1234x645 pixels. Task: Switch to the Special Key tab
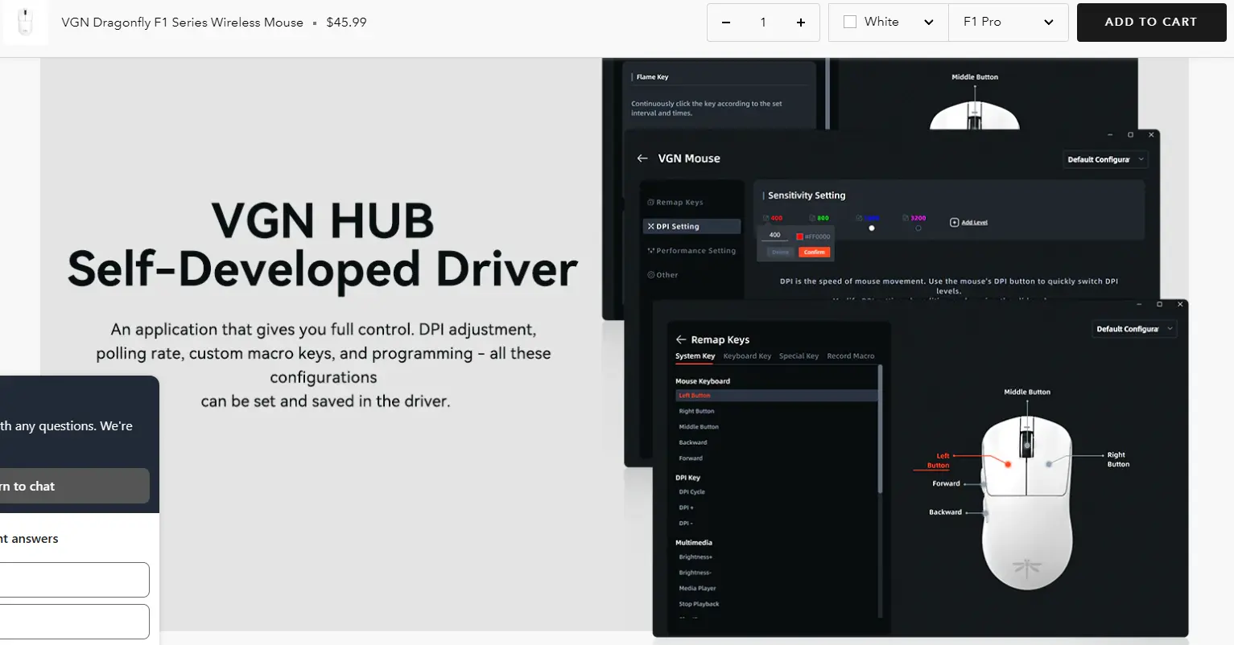point(799,356)
